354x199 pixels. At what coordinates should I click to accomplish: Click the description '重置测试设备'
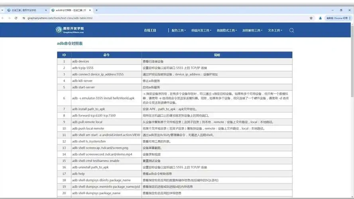pyautogui.click(x=151, y=161)
